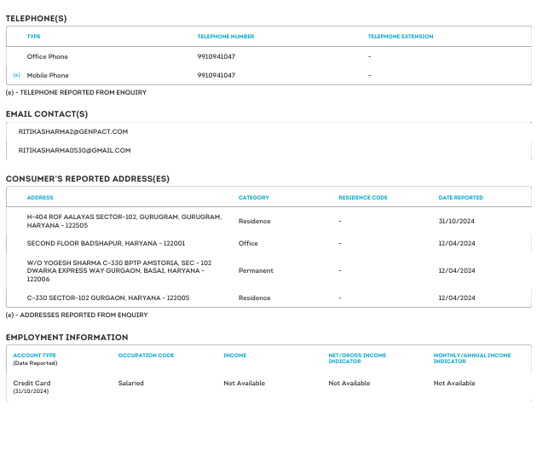This screenshot has width=554, height=457.
Task: Click the Category column header
Action: pyautogui.click(x=253, y=198)
